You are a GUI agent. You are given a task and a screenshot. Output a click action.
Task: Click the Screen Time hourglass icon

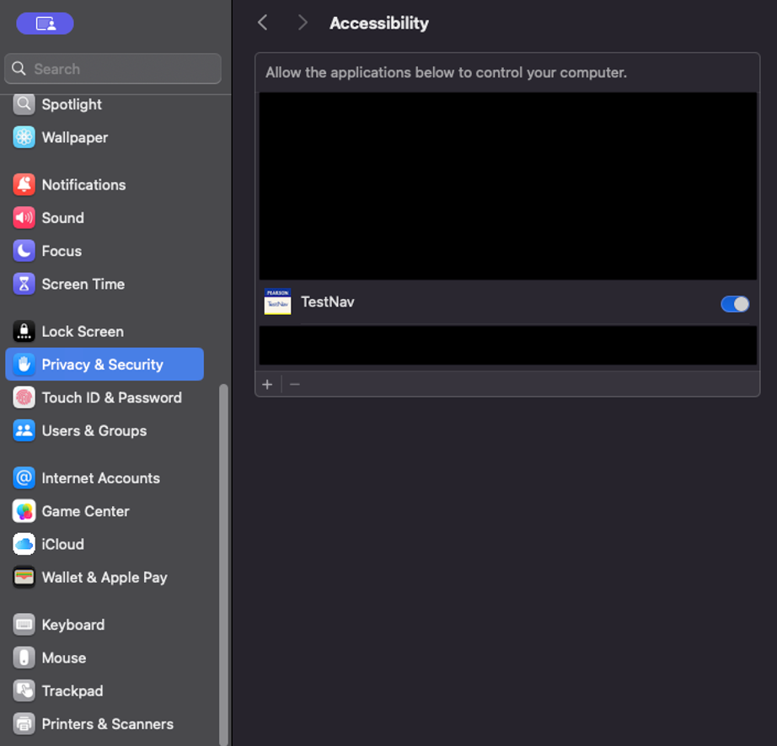coord(24,284)
